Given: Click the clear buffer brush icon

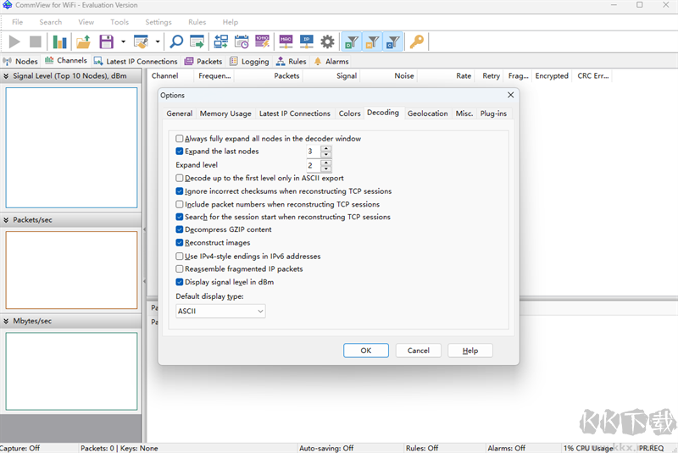Looking at the screenshot, I should [x=141, y=41].
